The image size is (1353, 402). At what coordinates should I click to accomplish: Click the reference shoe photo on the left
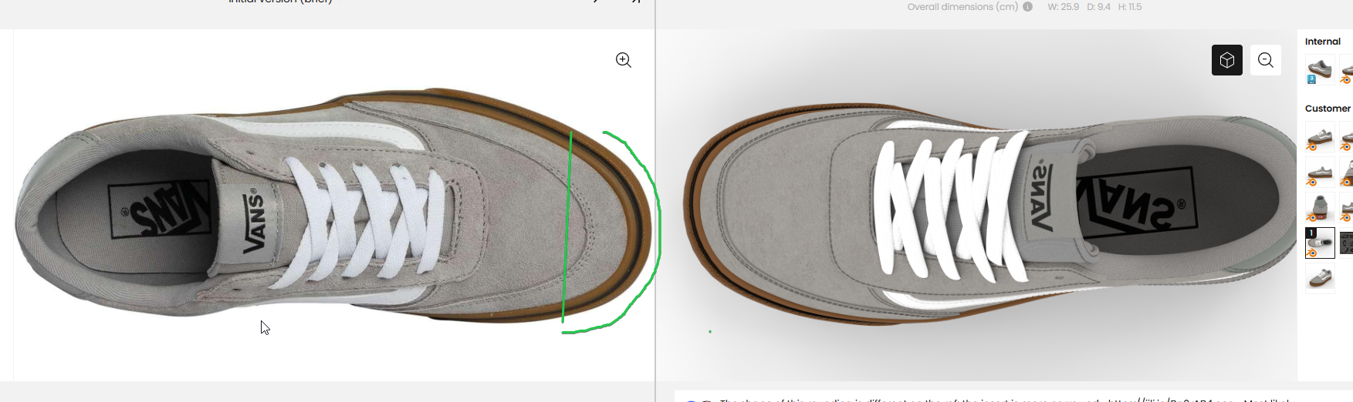(333, 206)
